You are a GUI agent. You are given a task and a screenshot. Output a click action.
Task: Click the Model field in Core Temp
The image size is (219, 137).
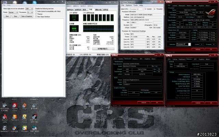pos(146,14)
